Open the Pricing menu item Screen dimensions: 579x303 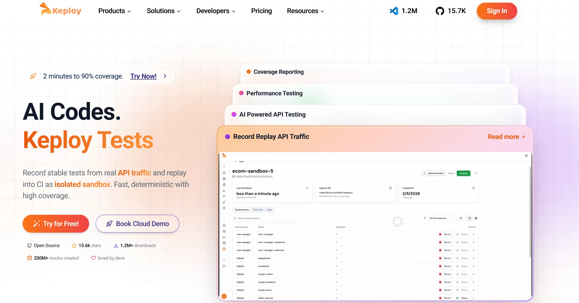[261, 11]
